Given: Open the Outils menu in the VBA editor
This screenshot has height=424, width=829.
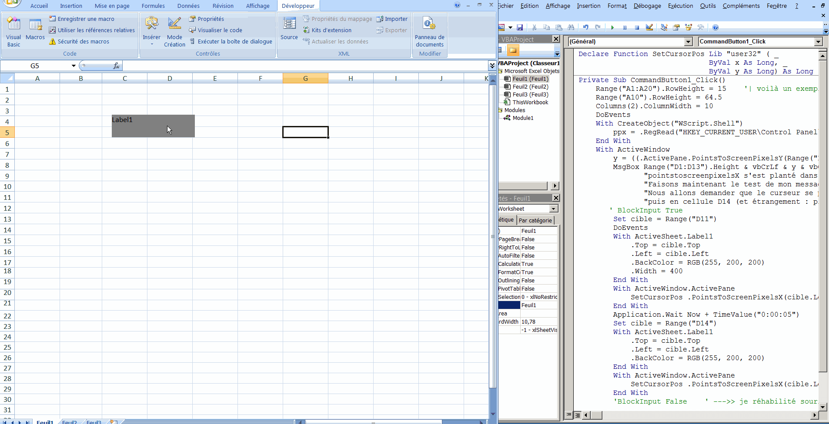Looking at the screenshot, I should pyautogui.click(x=708, y=6).
